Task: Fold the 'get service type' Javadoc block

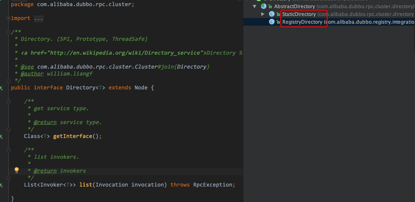Action: click(9, 102)
